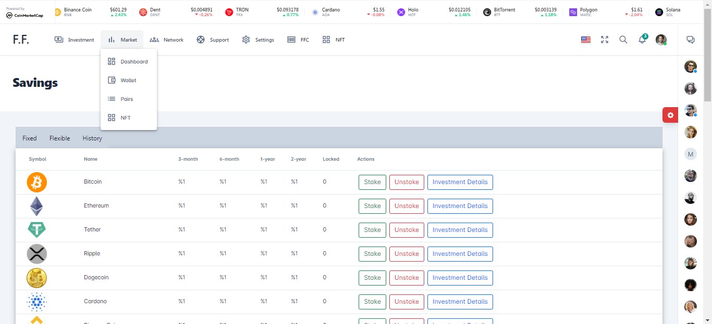Image resolution: width=712 pixels, height=324 pixels.
Task: Click the search magnifier icon
Action: coord(623,40)
